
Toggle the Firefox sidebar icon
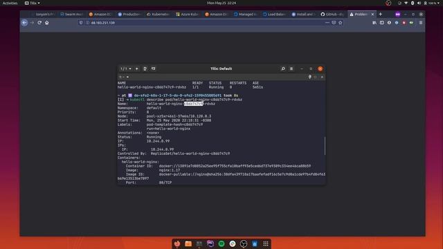381,23
